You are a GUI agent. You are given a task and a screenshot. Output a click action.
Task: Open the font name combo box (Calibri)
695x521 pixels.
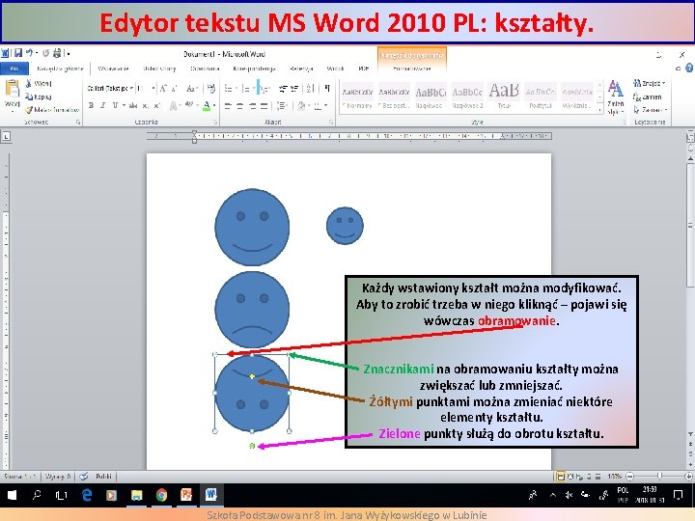(x=110, y=88)
